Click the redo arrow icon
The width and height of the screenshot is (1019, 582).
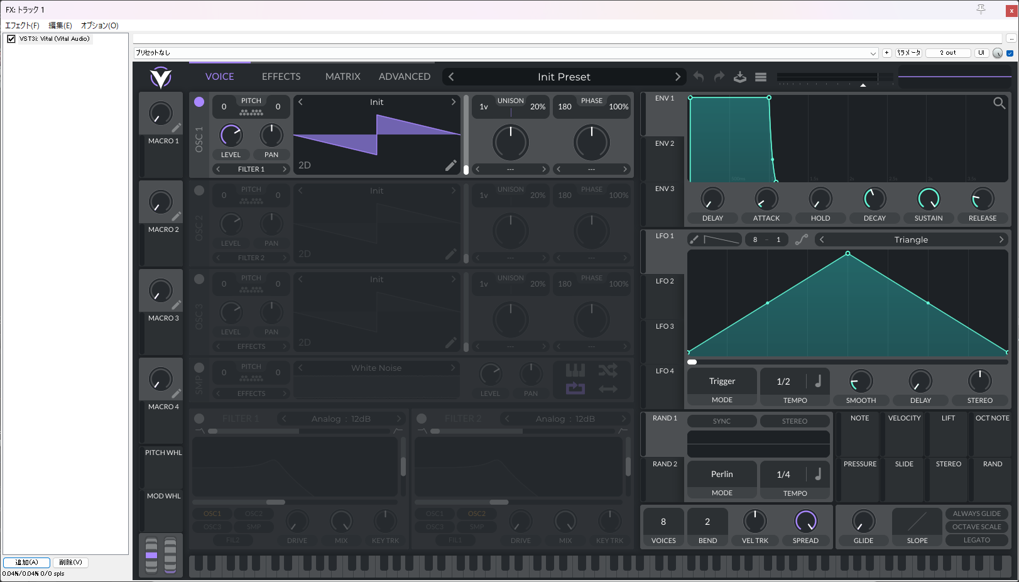click(719, 77)
